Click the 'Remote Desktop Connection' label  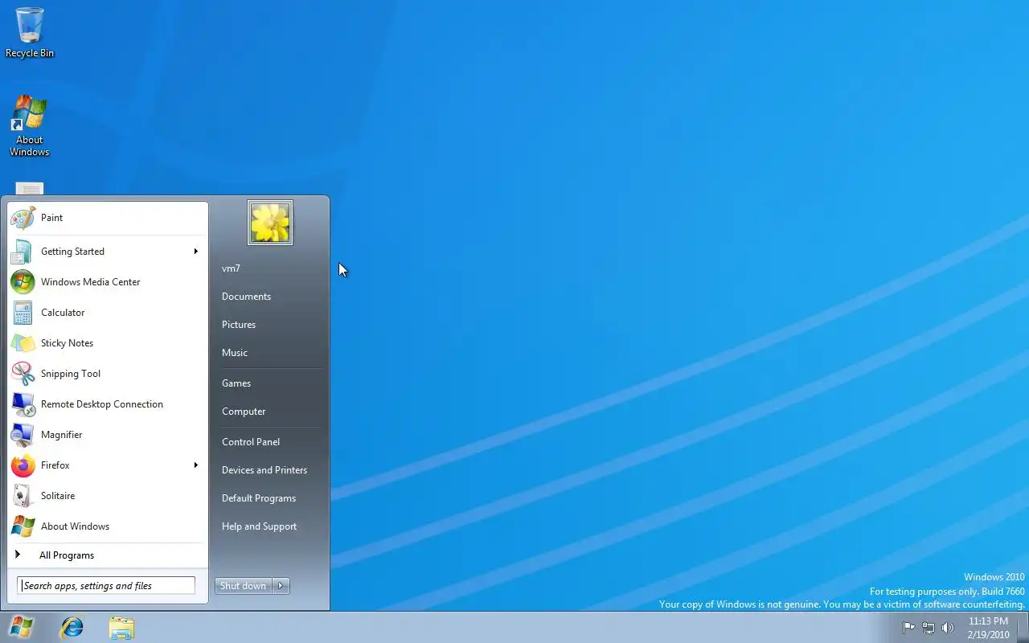click(102, 404)
